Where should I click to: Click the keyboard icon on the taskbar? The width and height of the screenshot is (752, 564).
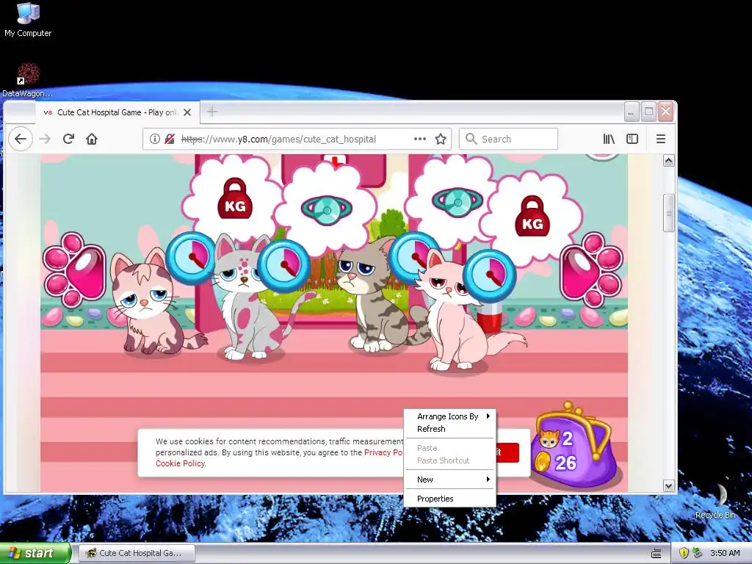tap(657, 554)
